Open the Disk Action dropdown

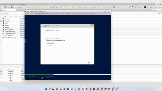[x=22, y=16]
